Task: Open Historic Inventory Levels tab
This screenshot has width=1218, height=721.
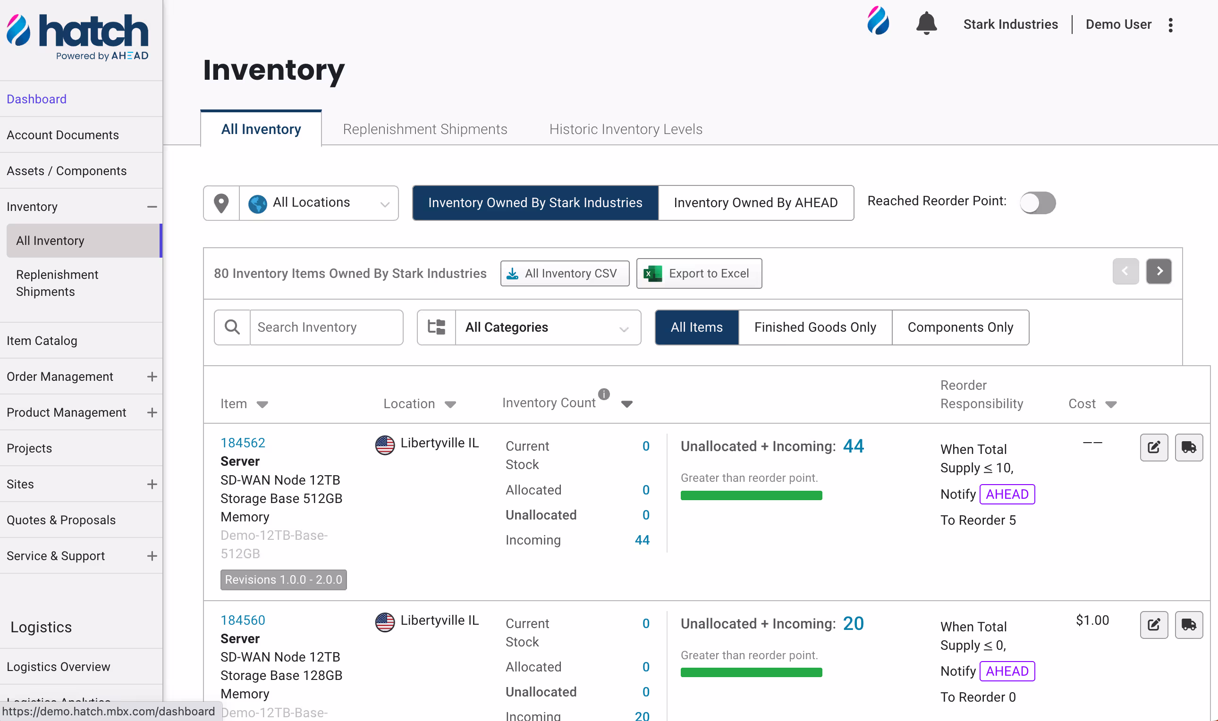Action: pyautogui.click(x=625, y=129)
